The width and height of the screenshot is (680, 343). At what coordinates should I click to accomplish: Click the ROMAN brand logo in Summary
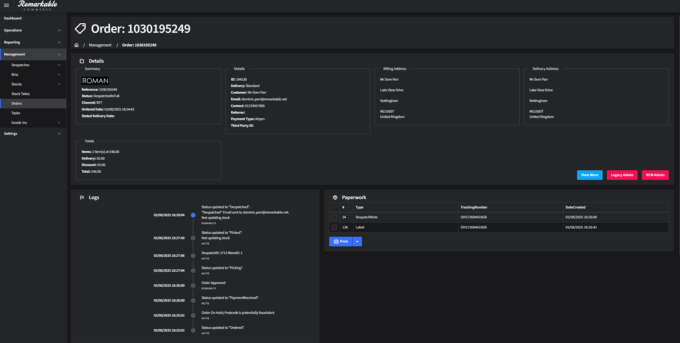(x=95, y=81)
